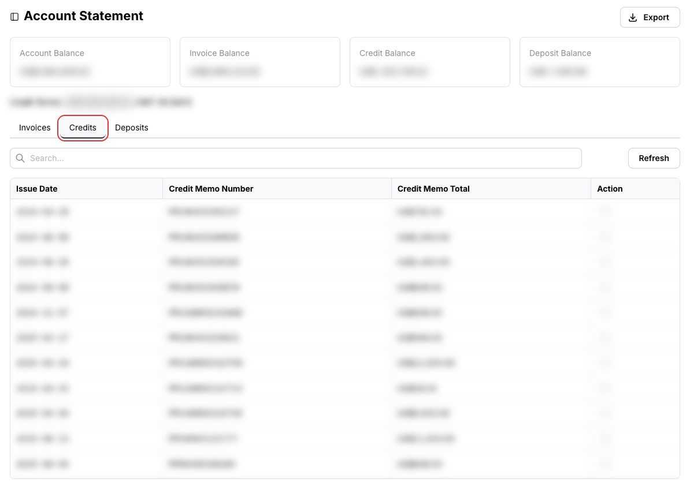Viewport: 690px width, 486px height.
Task: Click the Deposit Balance card label
Action: pyautogui.click(x=560, y=53)
